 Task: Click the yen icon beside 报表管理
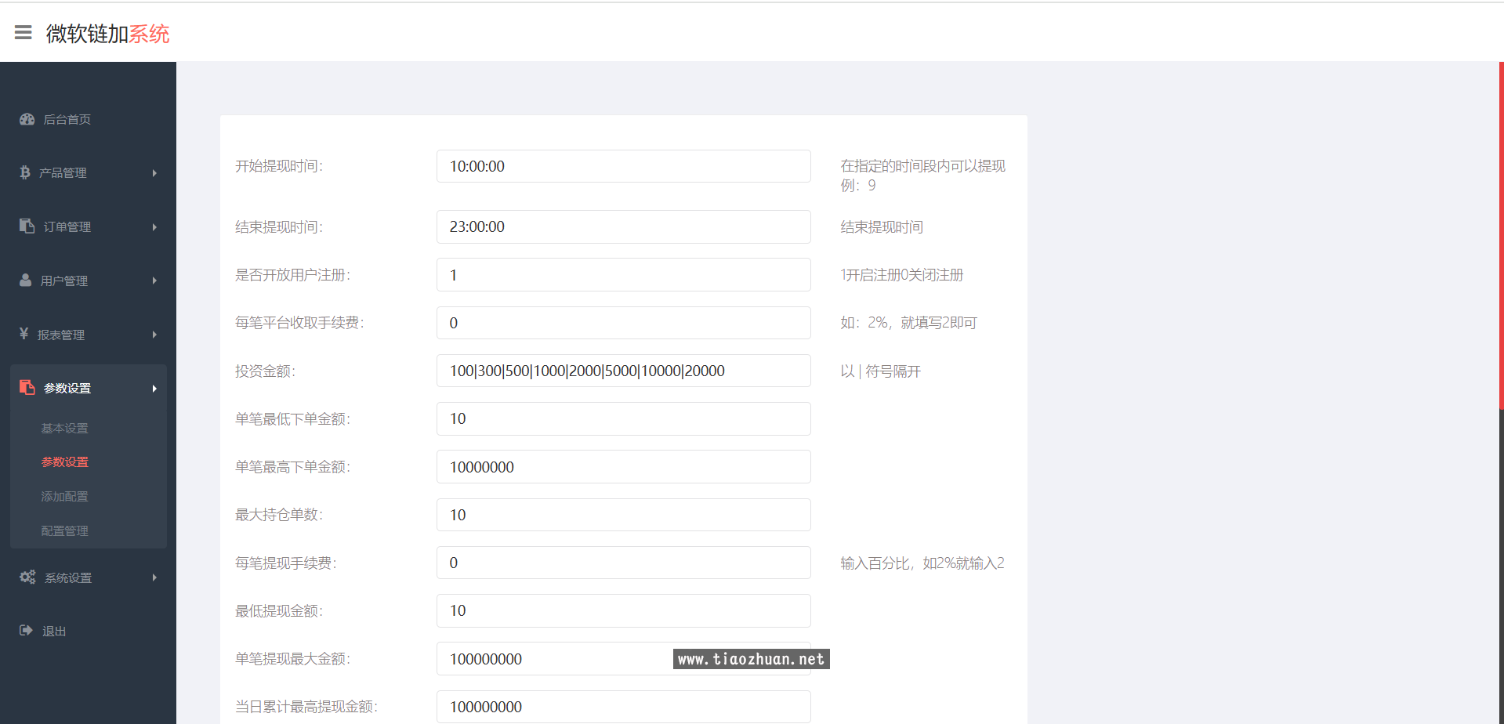click(x=24, y=334)
